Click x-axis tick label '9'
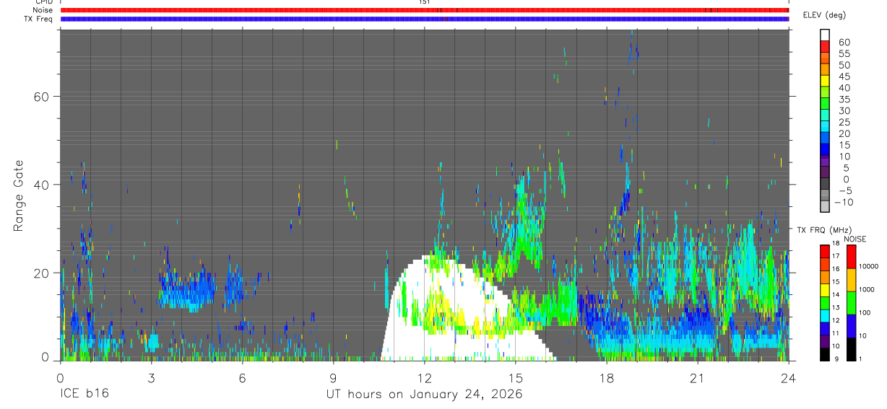 pyautogui.click(x=333, y=377)
